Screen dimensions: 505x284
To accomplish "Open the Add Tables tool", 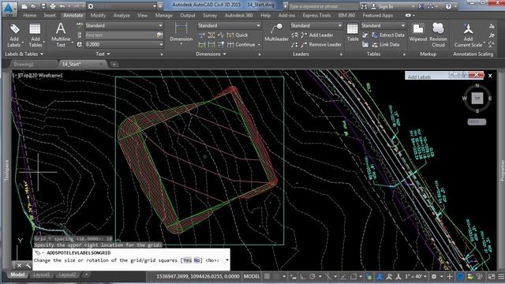I will (x=36, y=35).
